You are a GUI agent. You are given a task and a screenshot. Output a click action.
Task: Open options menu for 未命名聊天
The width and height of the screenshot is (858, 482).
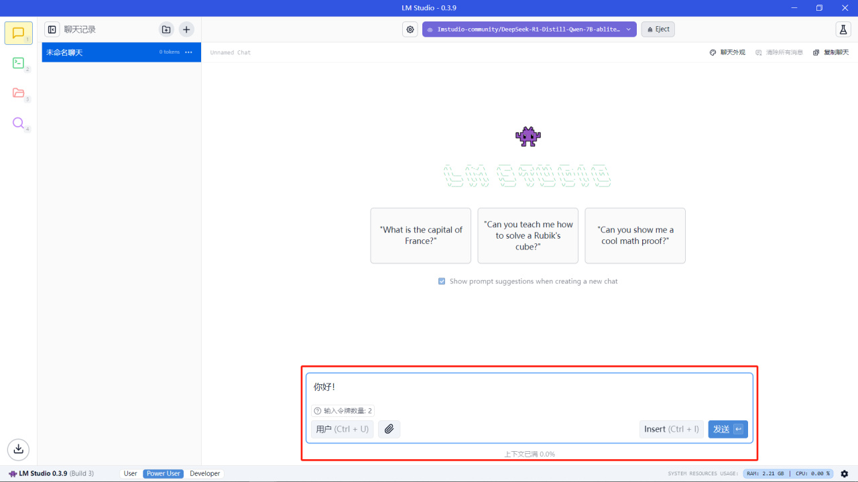[189, 52]
